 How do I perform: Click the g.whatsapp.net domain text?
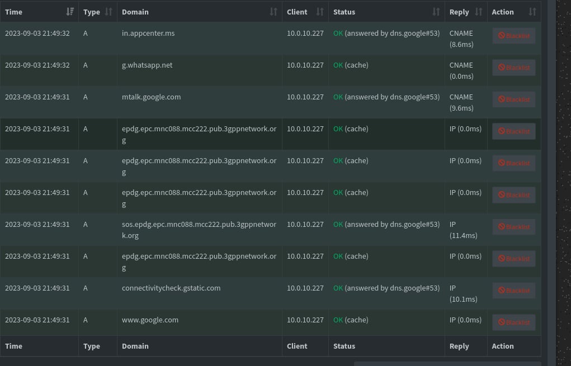click(x=147, y=65)
